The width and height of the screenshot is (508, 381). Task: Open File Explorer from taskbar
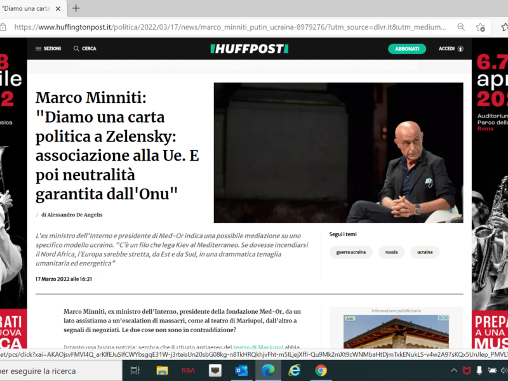162,370
